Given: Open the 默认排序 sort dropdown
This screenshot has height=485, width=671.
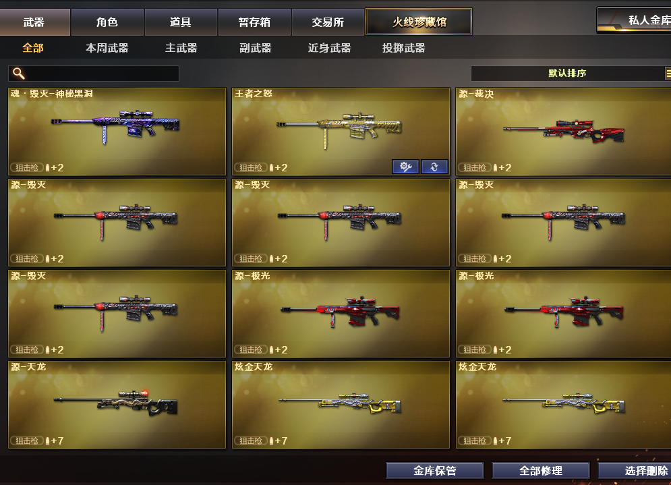Looking at the screenshot, I should tap(567, 74).
